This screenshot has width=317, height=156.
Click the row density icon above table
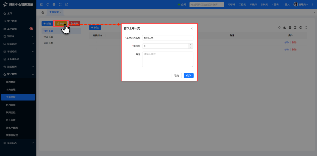coord(295,28)
